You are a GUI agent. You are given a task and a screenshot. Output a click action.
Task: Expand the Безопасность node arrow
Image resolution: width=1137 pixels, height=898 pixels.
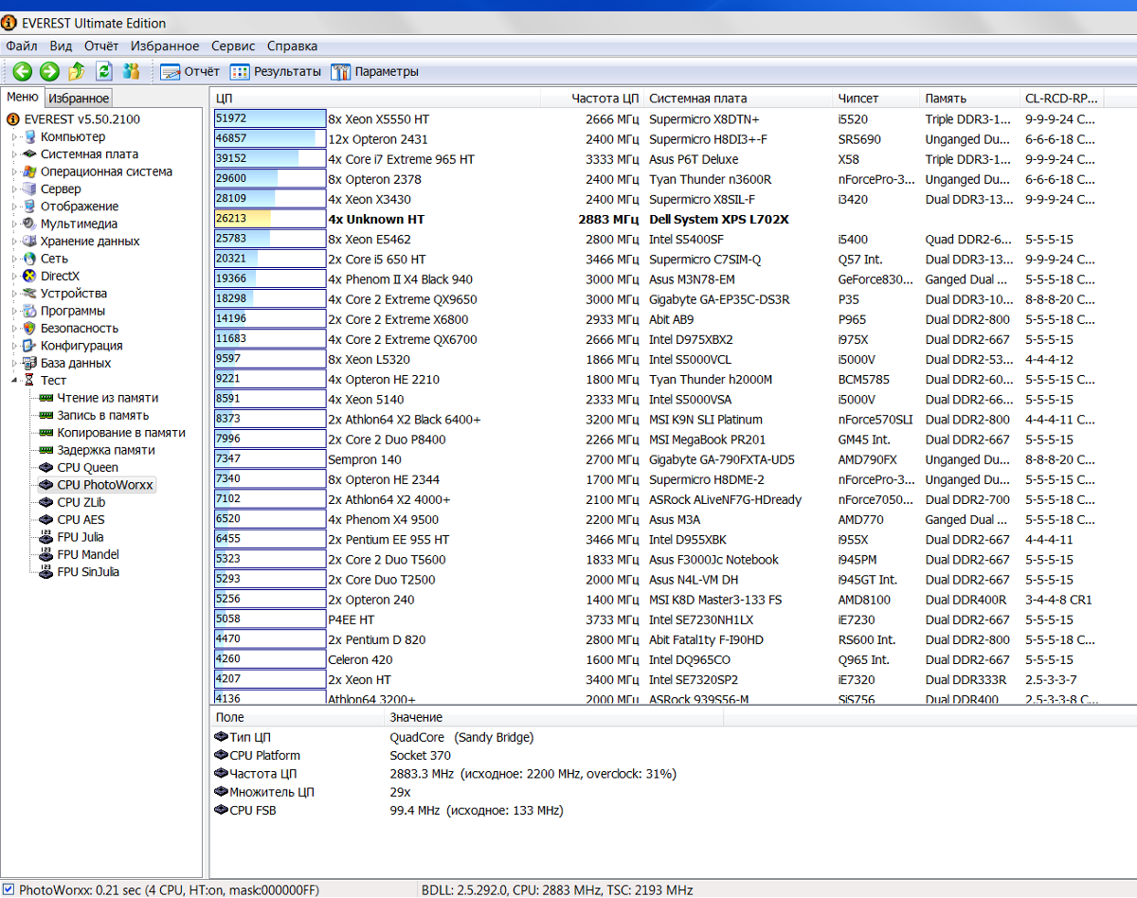(x=14, y=328)
